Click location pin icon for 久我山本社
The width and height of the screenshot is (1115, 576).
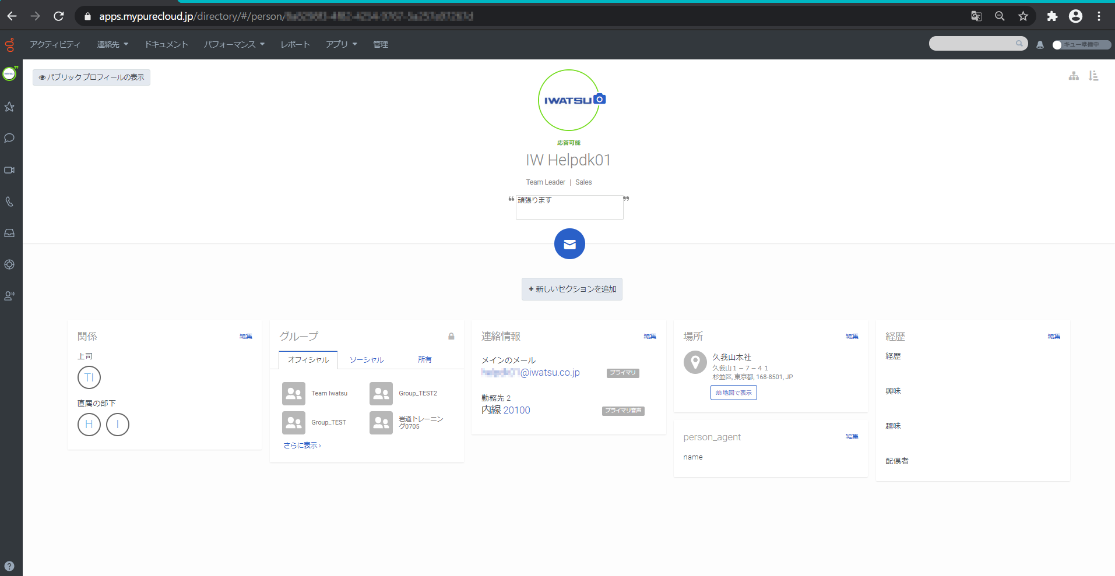[x=695, y=363]
